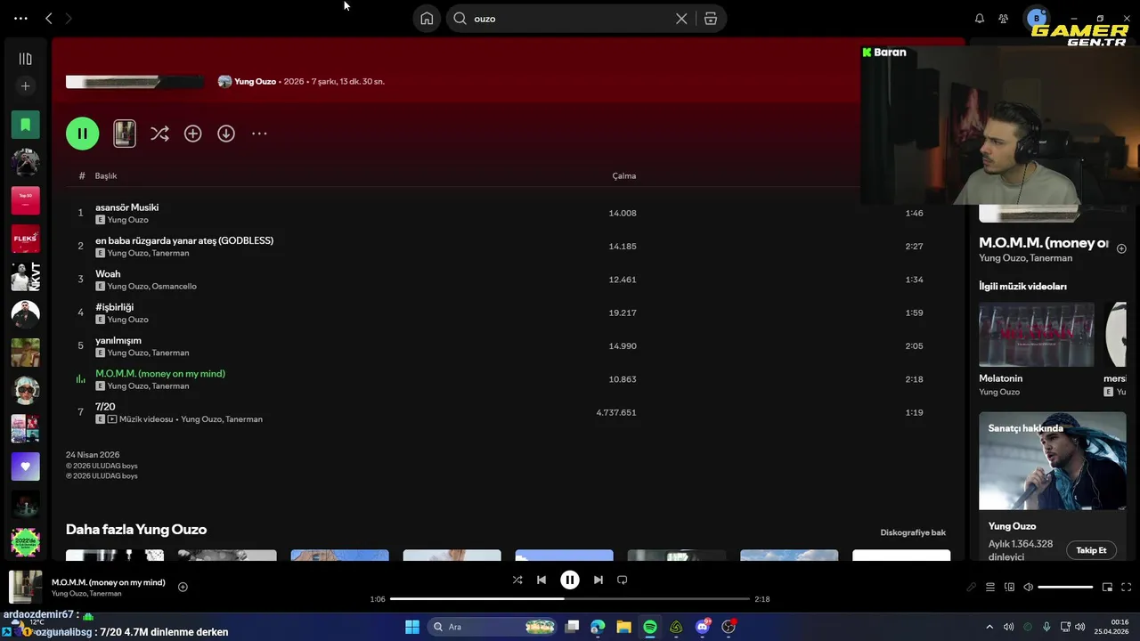Mute the Spotify volume speaker icon
The height and width of the screenshot is (641, 1140).
[x=1028, y=588]
